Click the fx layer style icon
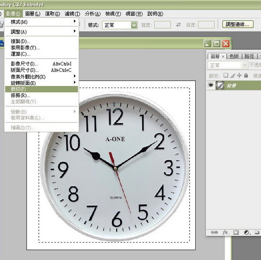Viewport: 261px width, 260px height. pyautogui.click(x=225, y=232)
